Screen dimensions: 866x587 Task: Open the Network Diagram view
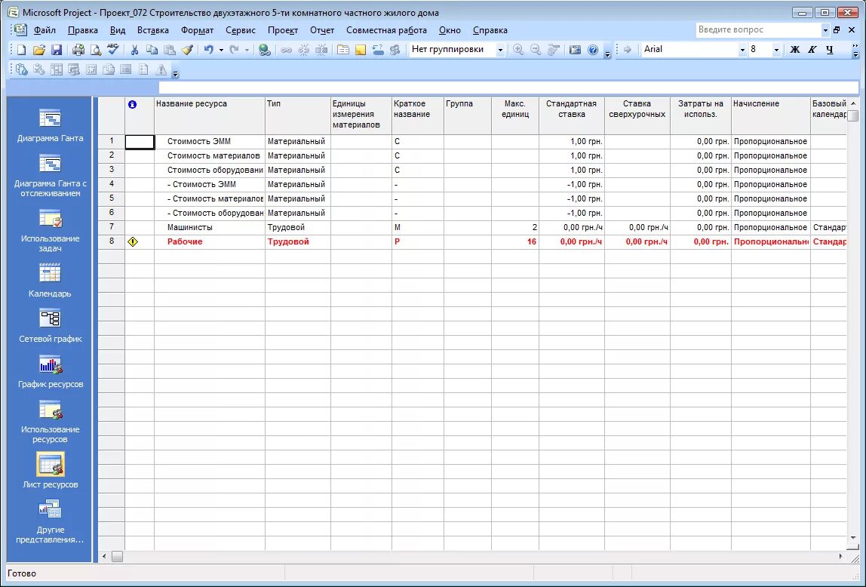50,326
